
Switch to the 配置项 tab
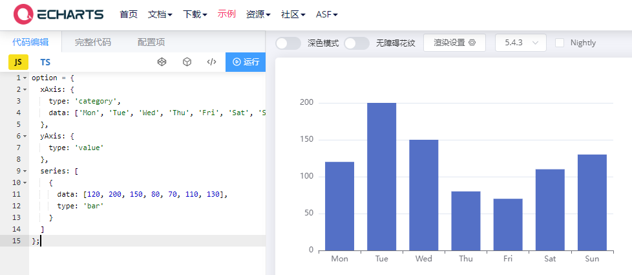click(x=151, y=42)
